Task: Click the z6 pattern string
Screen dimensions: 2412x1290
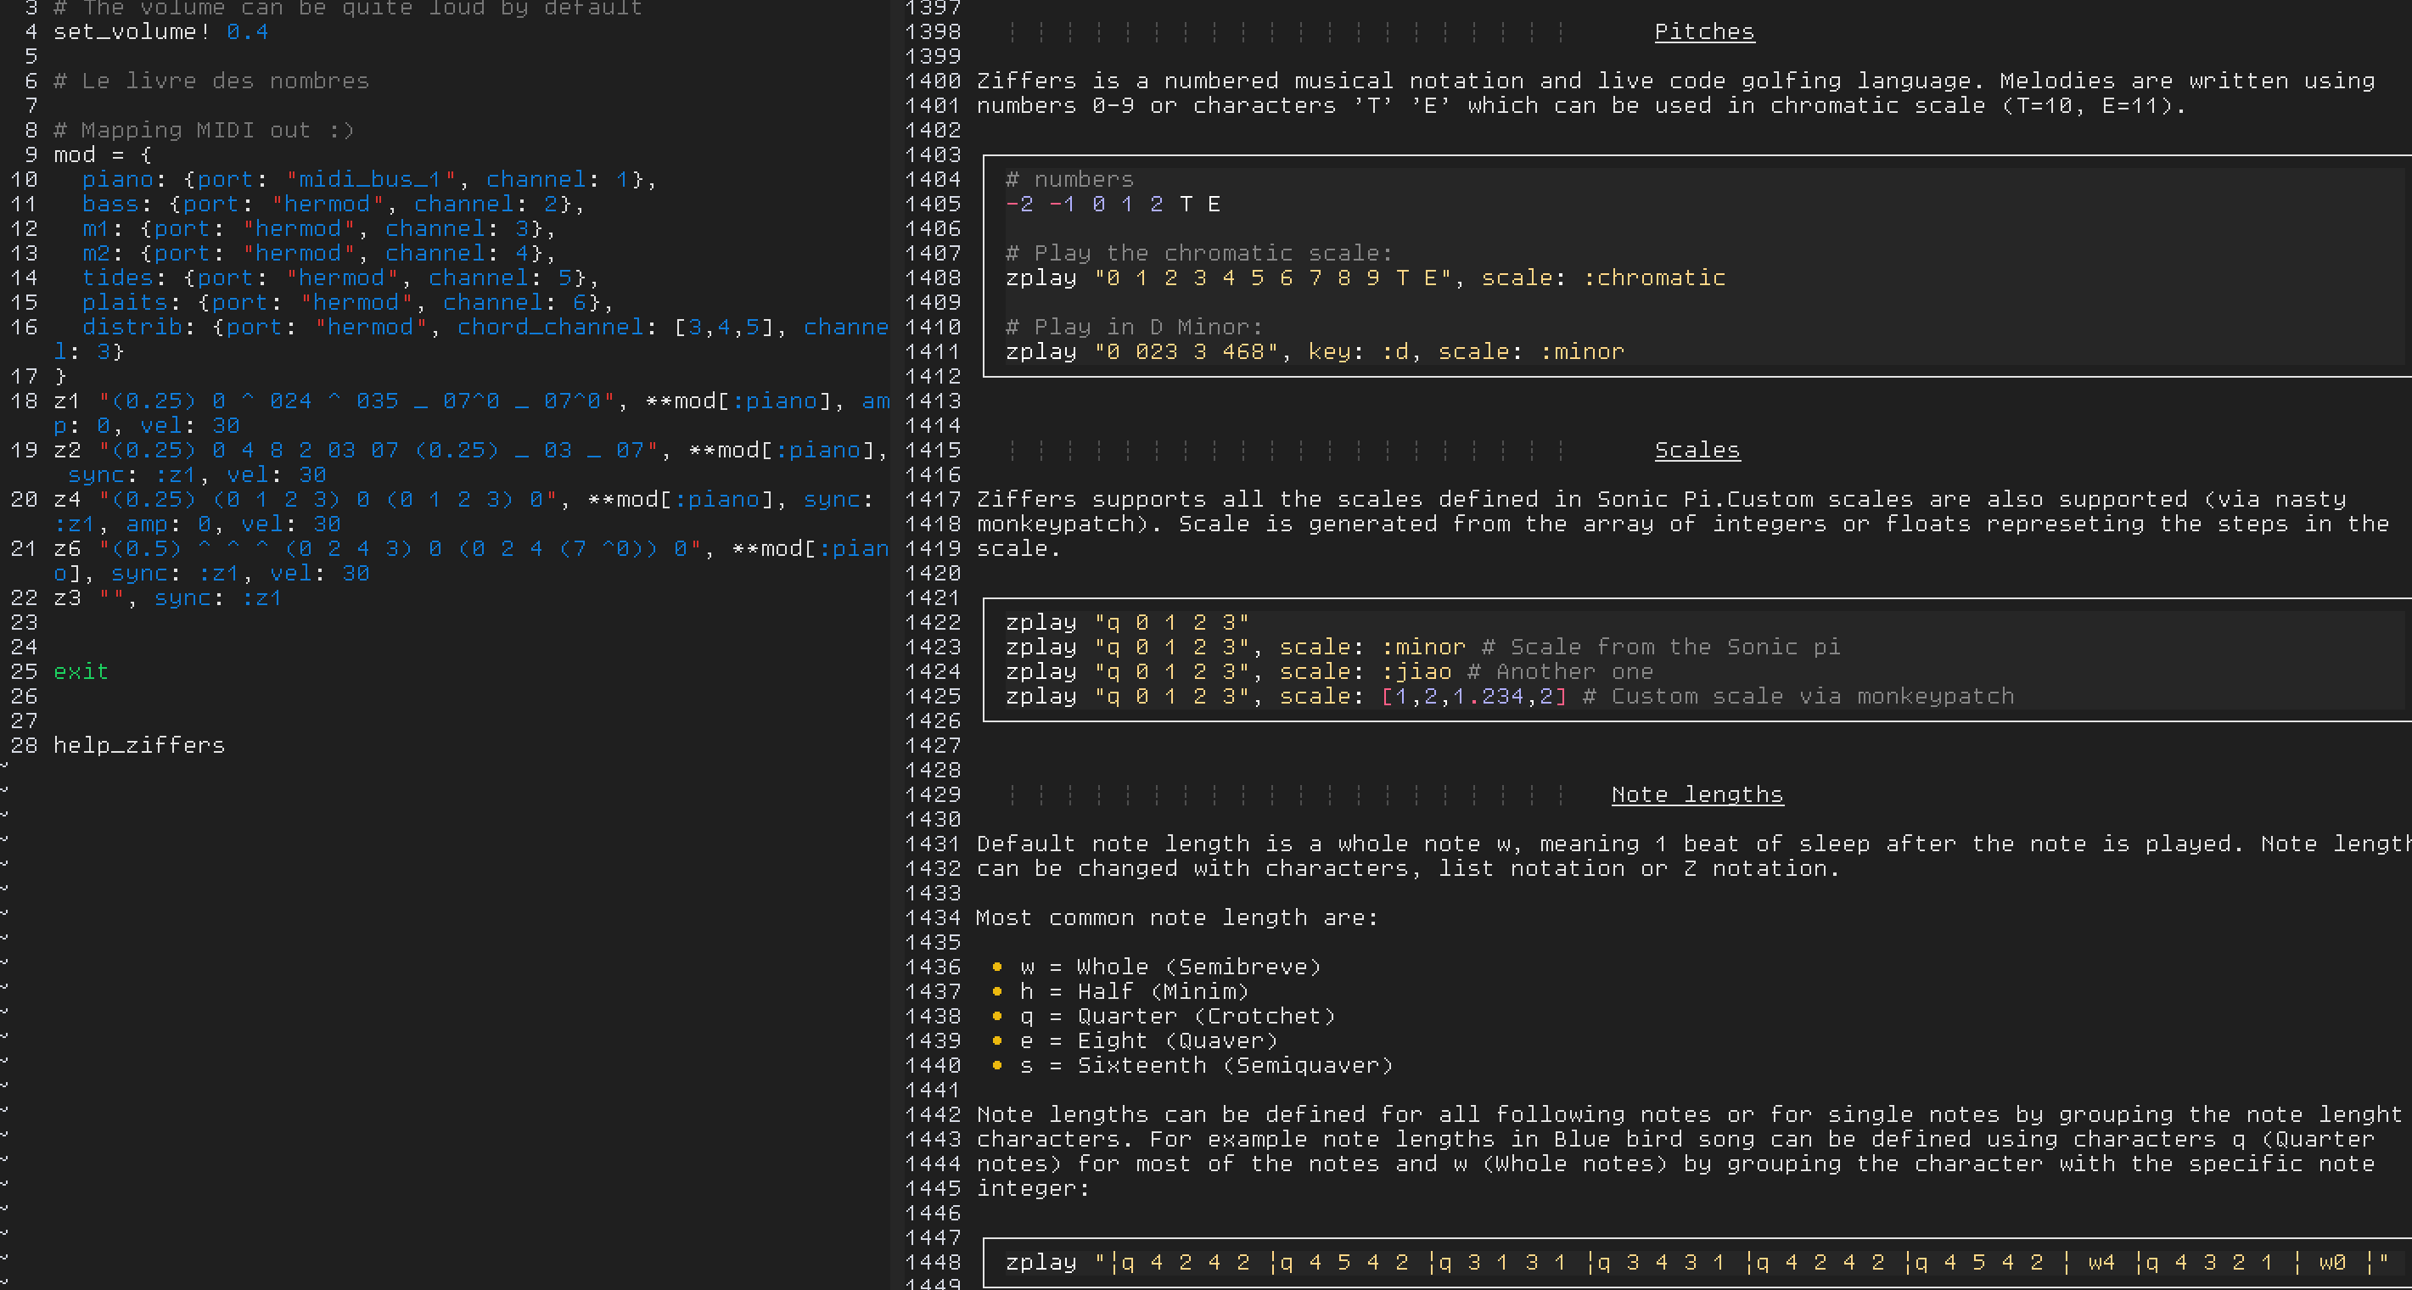Action: (400, 549)
